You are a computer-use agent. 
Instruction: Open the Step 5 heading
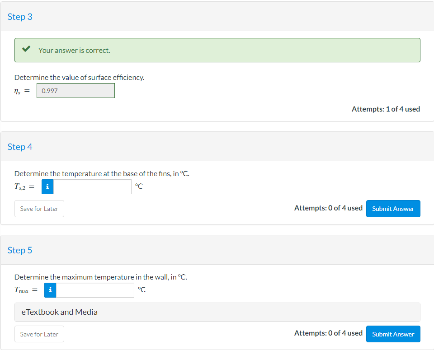pos(20,250)
